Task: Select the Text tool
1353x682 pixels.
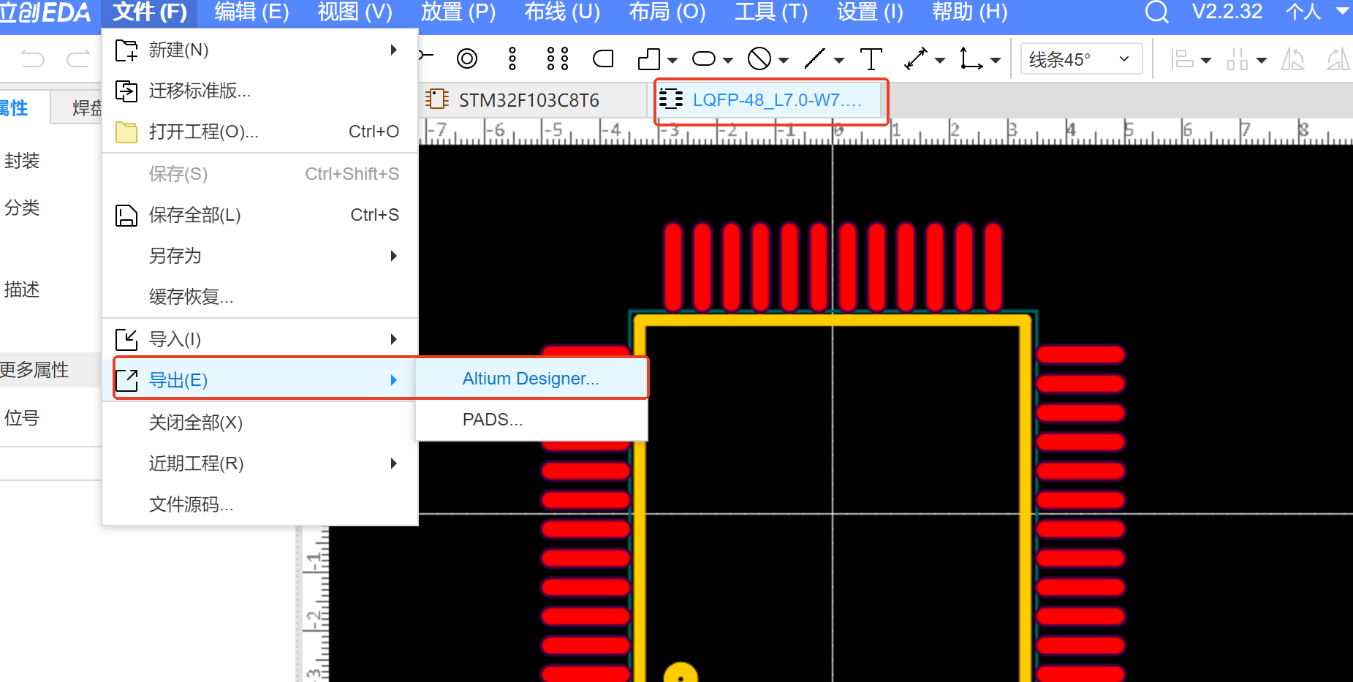Action: [x=871, y=59]
